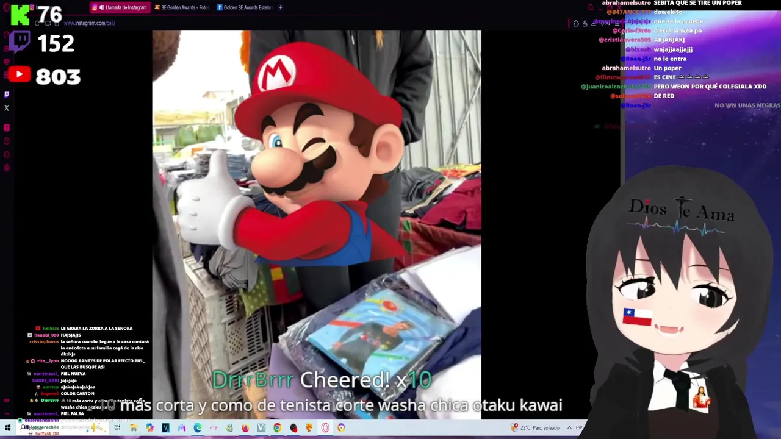Viewport: 781px width, 439px height.
Task: Open Firefox from the taskbar
Action: [245, 428]
